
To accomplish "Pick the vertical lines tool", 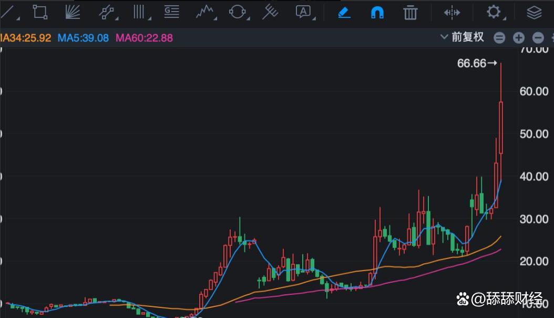I will click(x=139, y=12).
